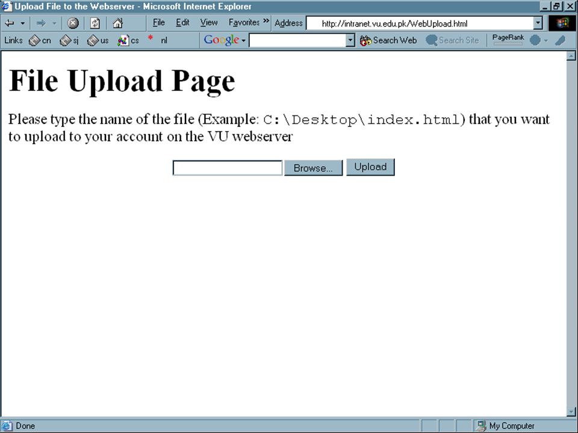The height and width of the screenshot is (433, 578).
Task: Open the View menu
Action: [209, 23]
